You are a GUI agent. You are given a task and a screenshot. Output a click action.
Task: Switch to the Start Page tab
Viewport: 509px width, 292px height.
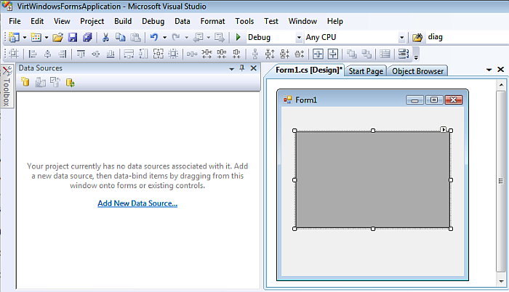366,70
